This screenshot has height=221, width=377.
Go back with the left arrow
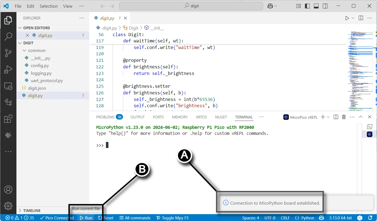click(x=103, y=6)
